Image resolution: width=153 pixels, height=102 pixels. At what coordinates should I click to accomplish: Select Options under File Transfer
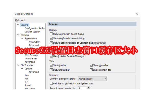pyautogui.click(x=28, y=69)
